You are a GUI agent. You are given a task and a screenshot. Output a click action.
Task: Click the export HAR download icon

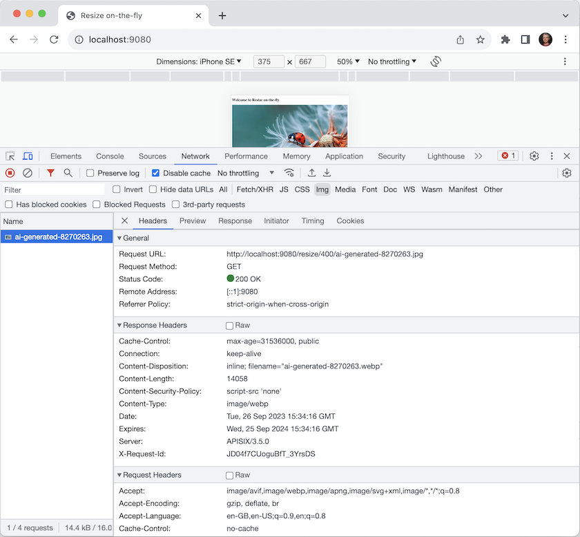(327, 173)
